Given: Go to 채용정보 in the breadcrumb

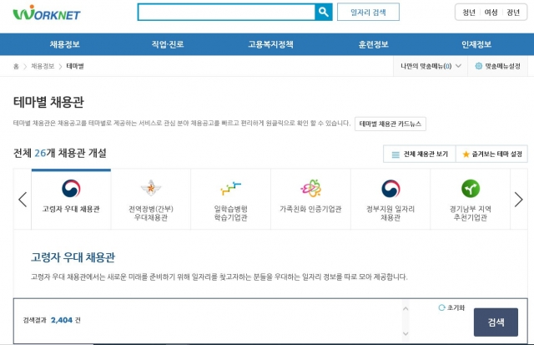Looking at the screenshot, I should click(43, 66).
